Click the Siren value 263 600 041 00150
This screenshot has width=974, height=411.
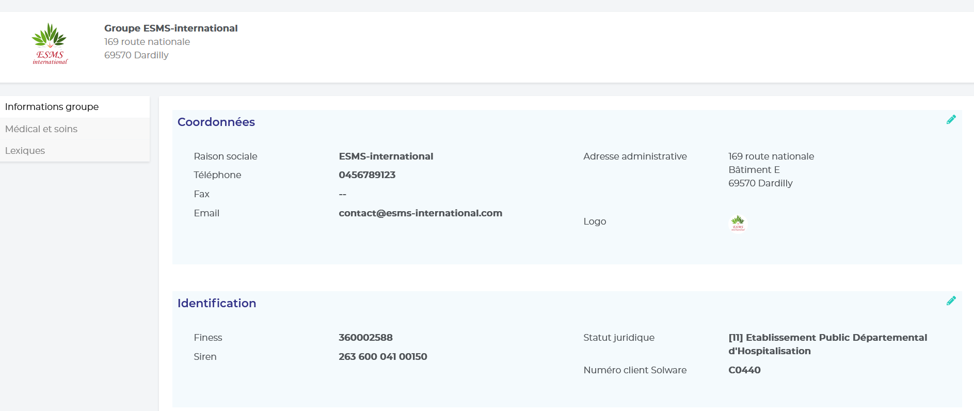[x=382, y=357]
